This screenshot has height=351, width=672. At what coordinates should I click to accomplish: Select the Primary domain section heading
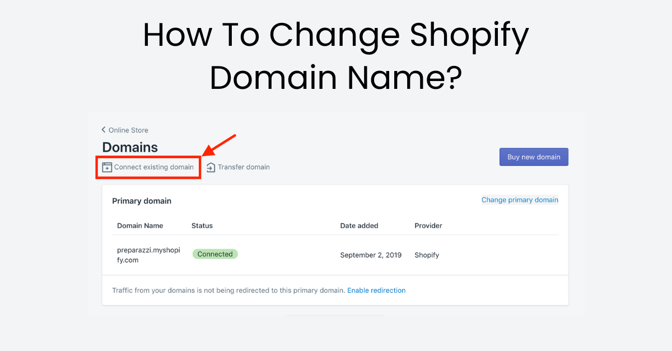coord(142,201)
